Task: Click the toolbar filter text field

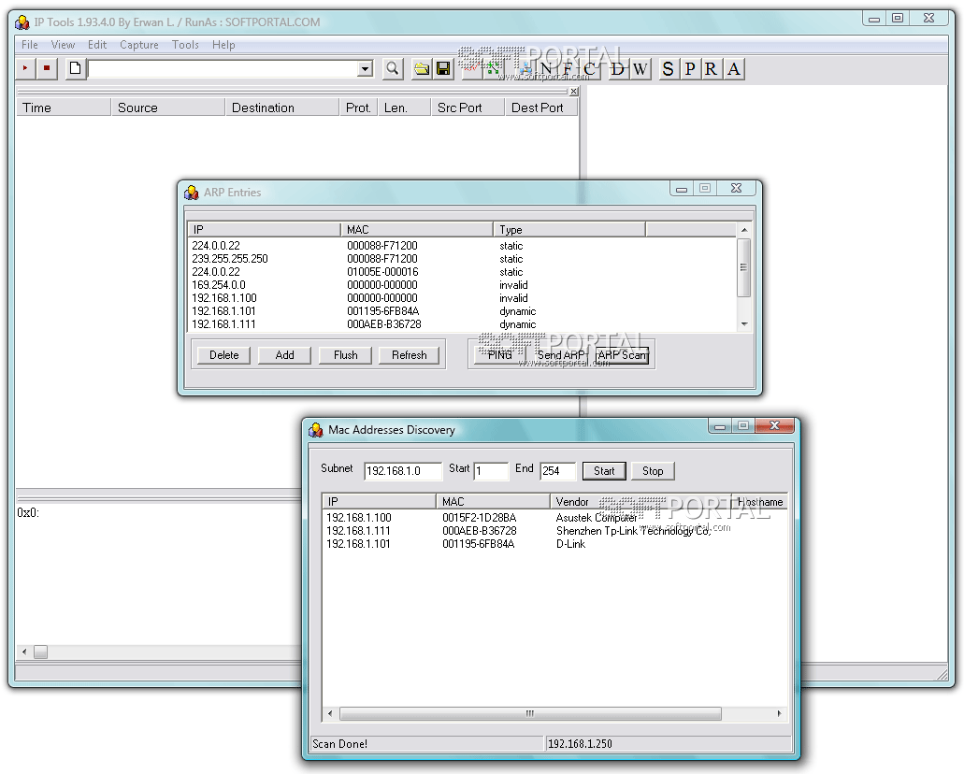Action: coord(223,68)
